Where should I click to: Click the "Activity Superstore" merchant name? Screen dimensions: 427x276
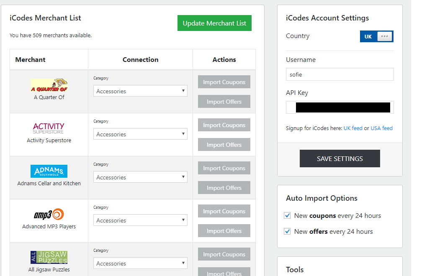(49, 141)
